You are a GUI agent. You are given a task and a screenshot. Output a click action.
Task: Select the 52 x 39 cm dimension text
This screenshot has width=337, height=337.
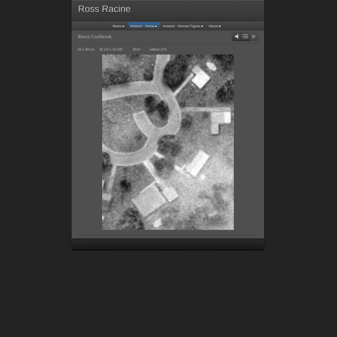[86, 50]
